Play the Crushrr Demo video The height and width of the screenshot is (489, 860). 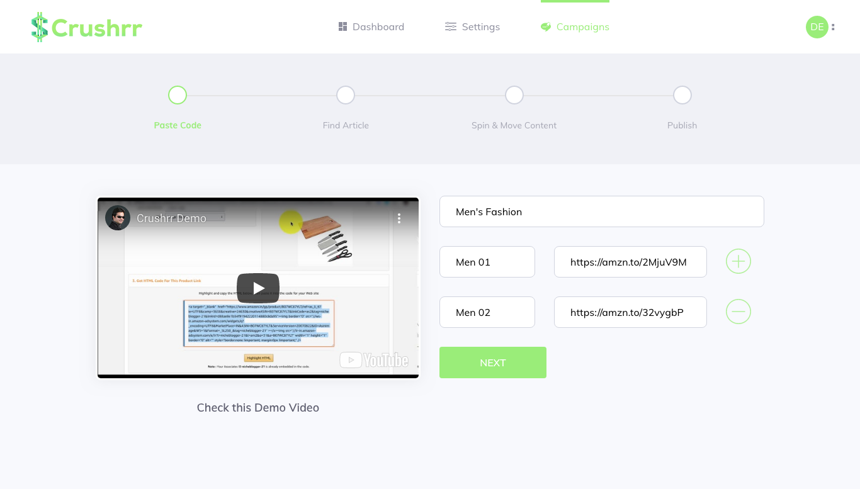click(258, 288)
